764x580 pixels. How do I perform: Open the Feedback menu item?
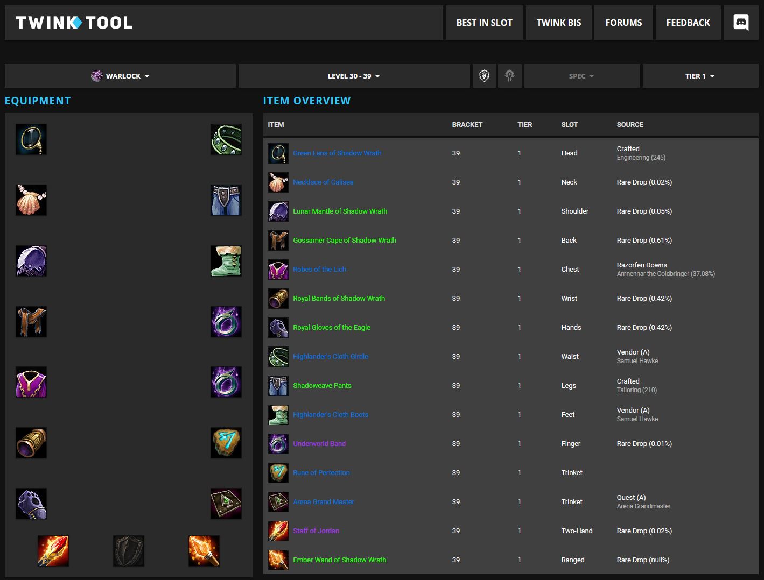tap(688, 23)
